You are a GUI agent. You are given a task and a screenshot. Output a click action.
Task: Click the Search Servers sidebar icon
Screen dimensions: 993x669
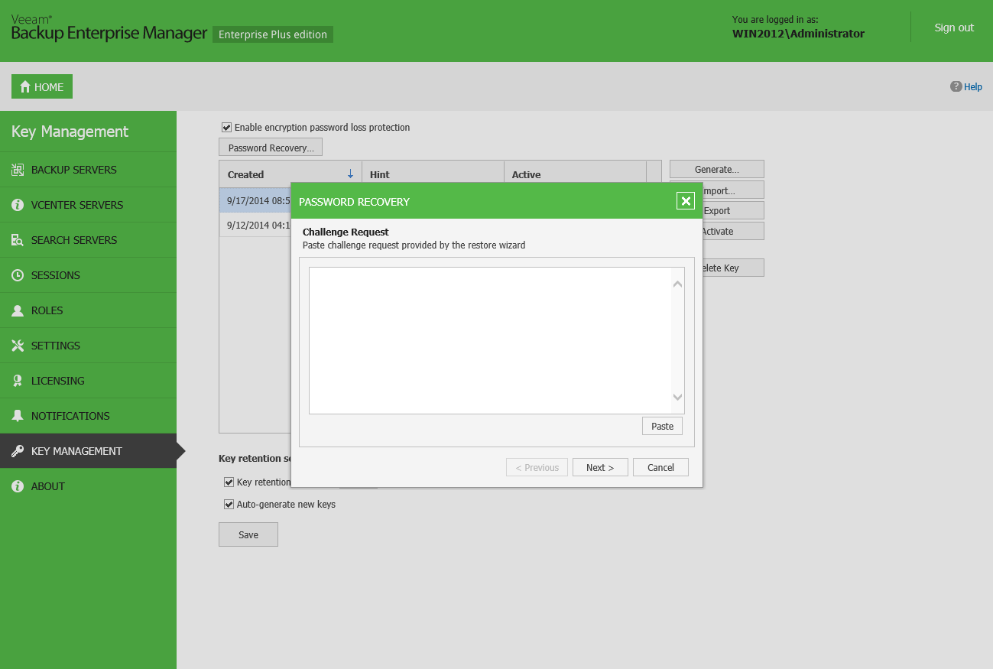pos(17,240)
